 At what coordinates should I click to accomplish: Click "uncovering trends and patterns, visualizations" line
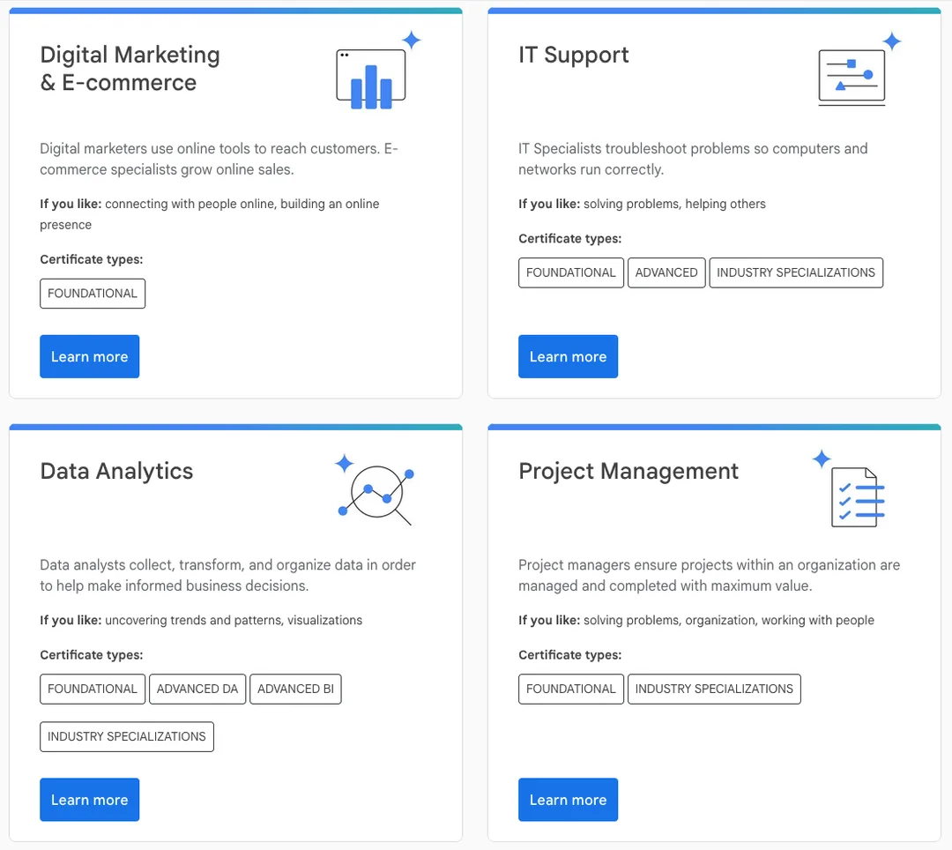tap(201, 621)
